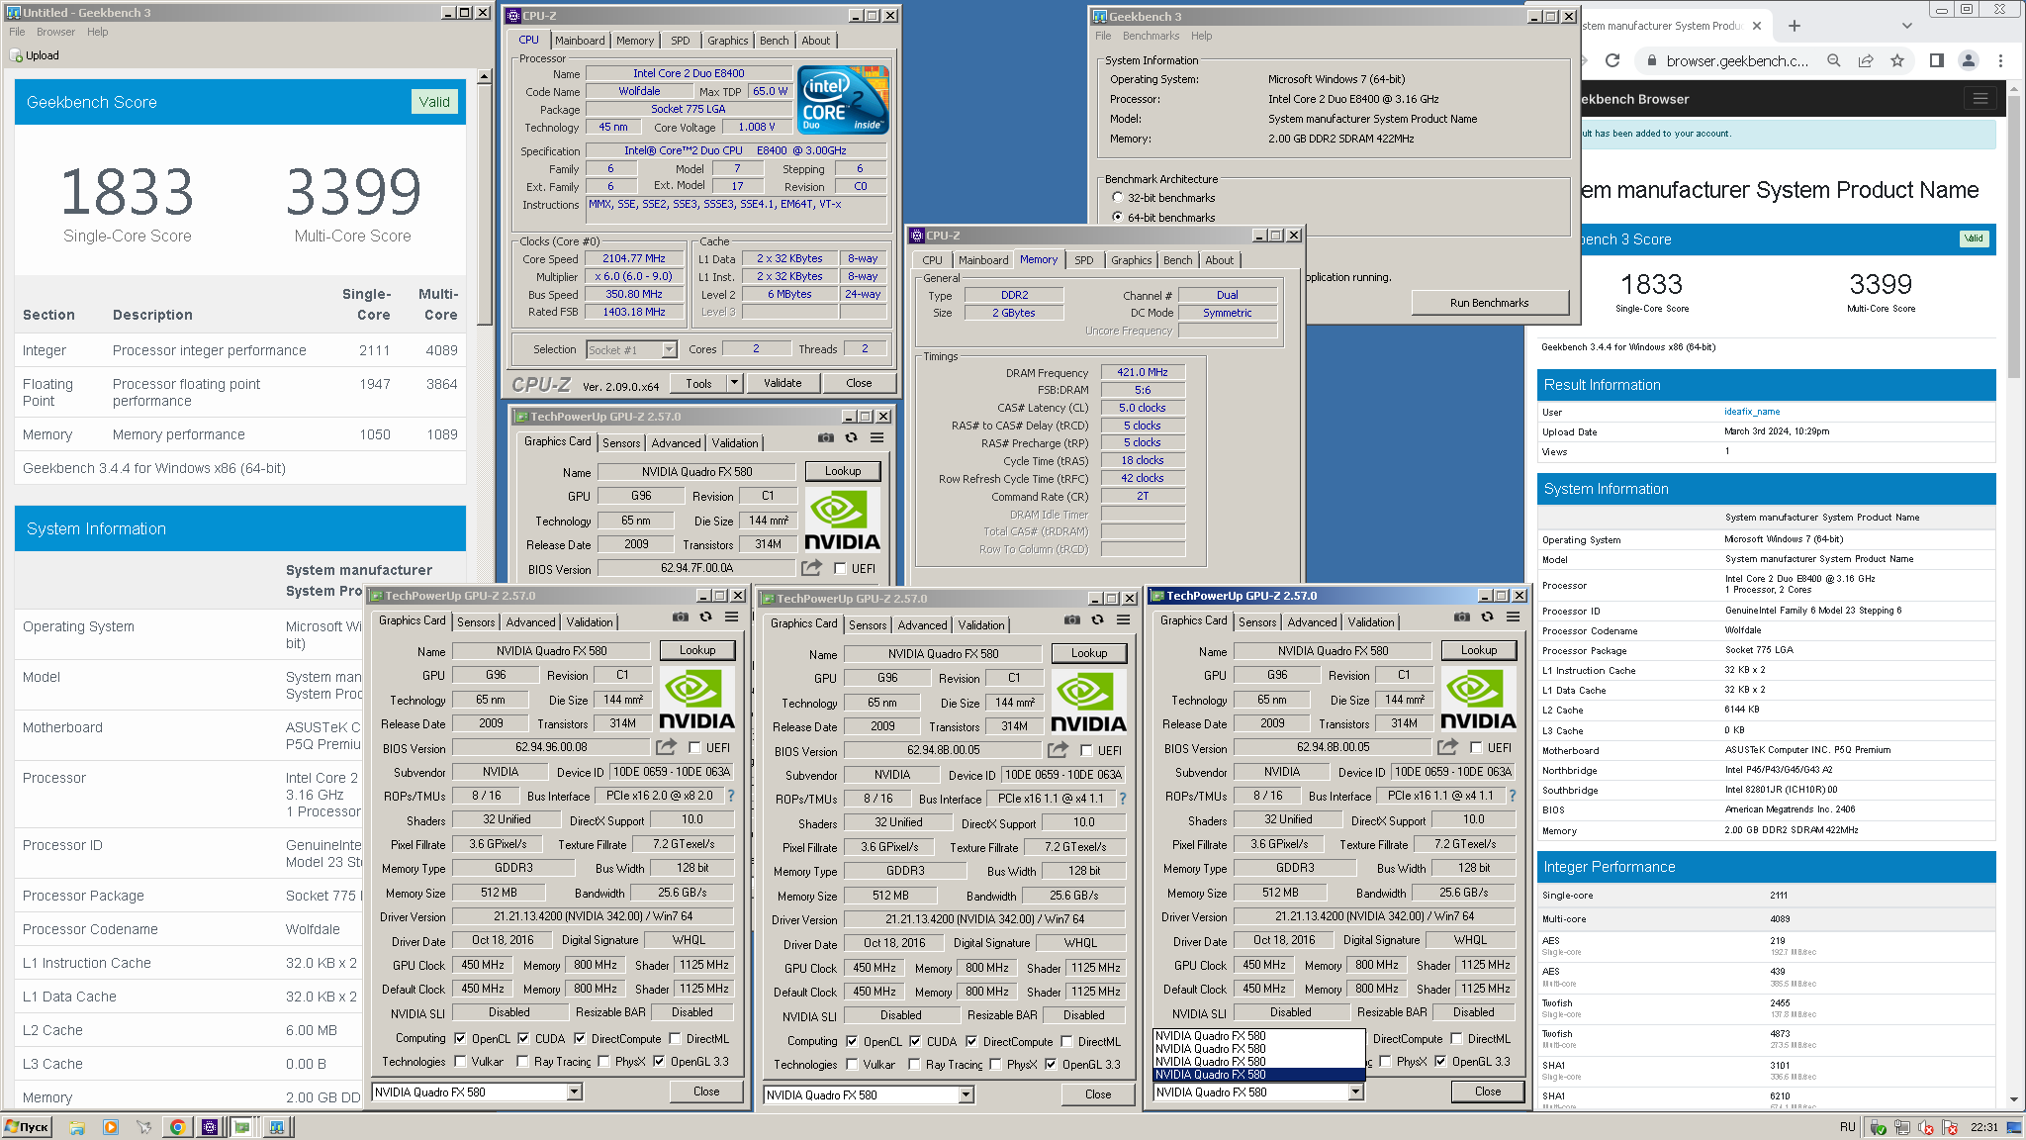
Task: Select the highlighted NVIDIA Quadro FX 580 list entry
Action: coord(1259,1074)
